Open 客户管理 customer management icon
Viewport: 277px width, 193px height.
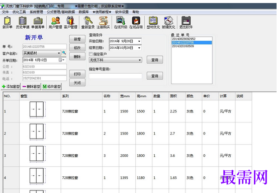coord(70,23)
